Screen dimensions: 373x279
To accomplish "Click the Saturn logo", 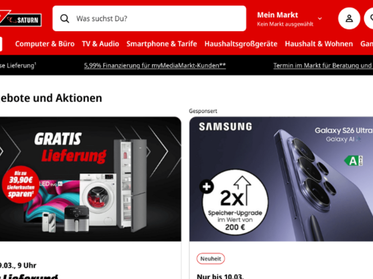I will [x=21, y=19].
